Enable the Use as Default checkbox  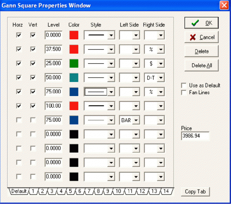pyautogui.click(x=184, y=86)
